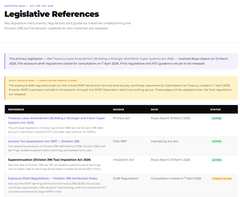Open Treasury Laws Amendment Act 2026 link
Viewport: 240px width, 197px height.
tap(56, 120)
